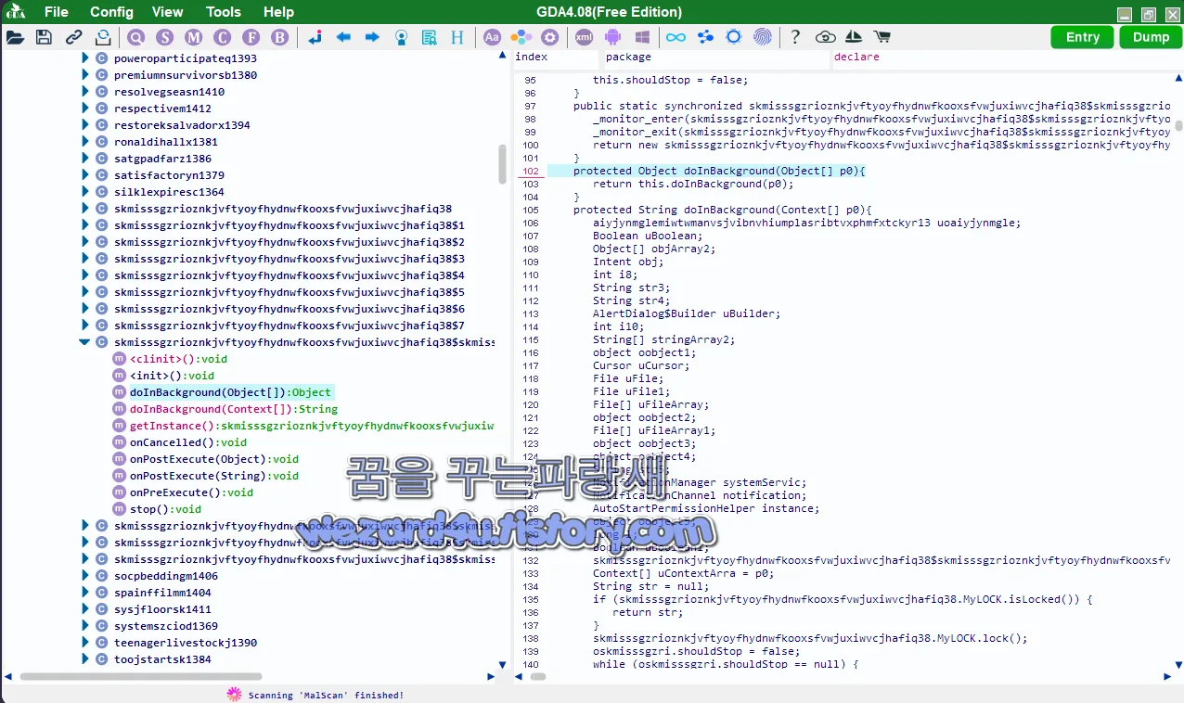Click the colorful hexagons icon
The height and width of the screenshot is (703, 1184).
521,37
